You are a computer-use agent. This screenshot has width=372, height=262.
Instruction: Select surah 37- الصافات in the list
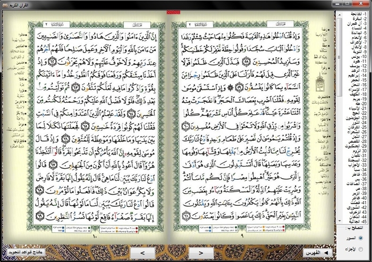(x=357, y=184)
